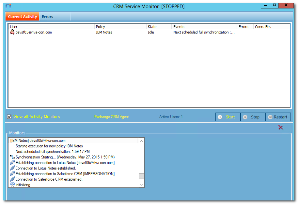Viewport: 298px width, 204px height.
Task: Click the Restart service button
Action: tap(278, 117)
